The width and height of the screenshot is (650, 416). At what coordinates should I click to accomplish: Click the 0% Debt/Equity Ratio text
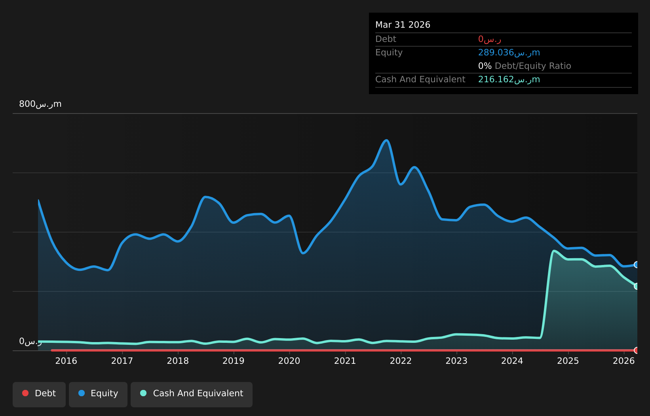(525, 66)
